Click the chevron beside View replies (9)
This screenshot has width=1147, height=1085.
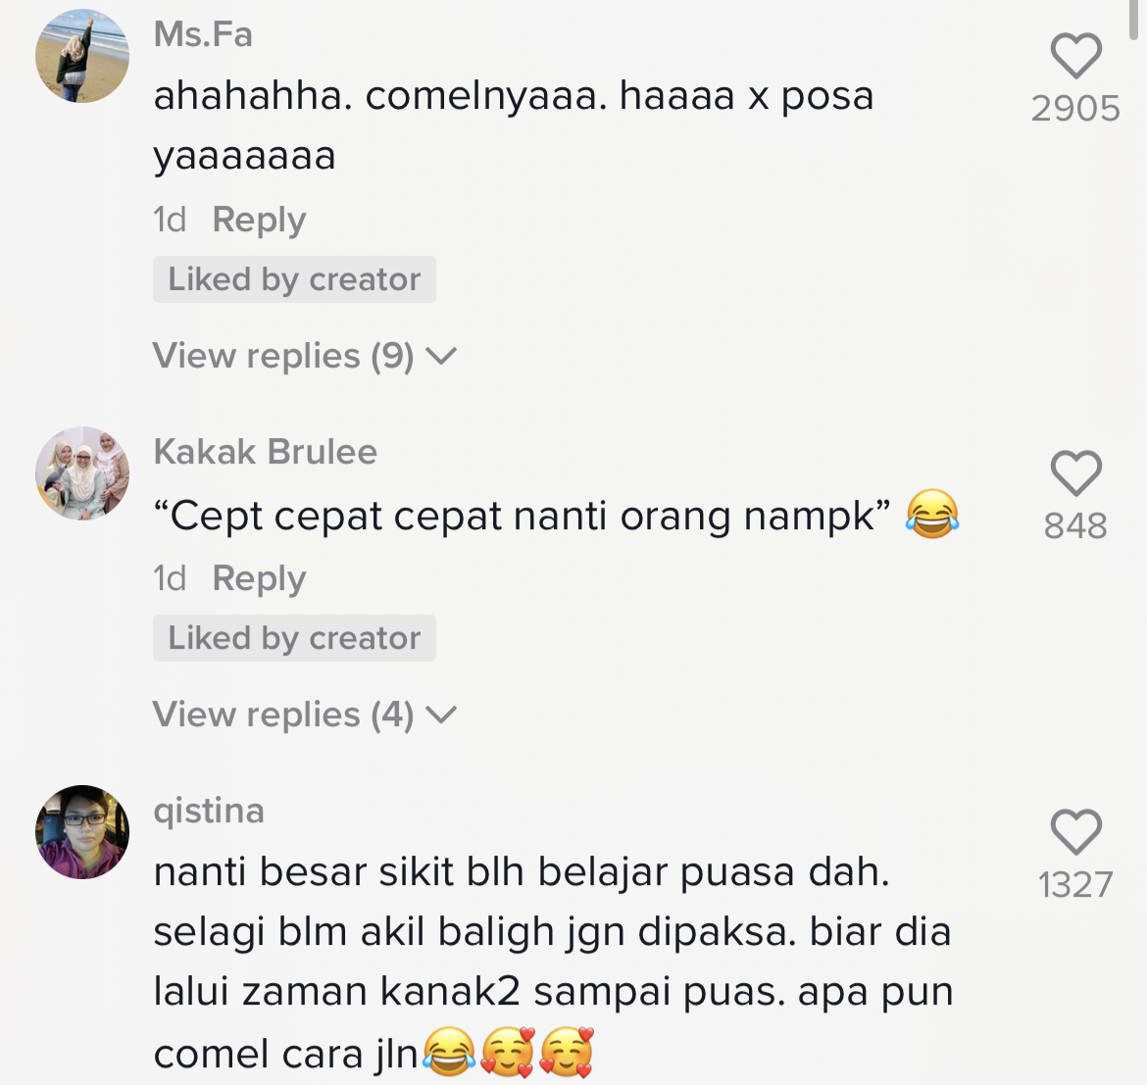pyautogui.click(x=441, y=357)
